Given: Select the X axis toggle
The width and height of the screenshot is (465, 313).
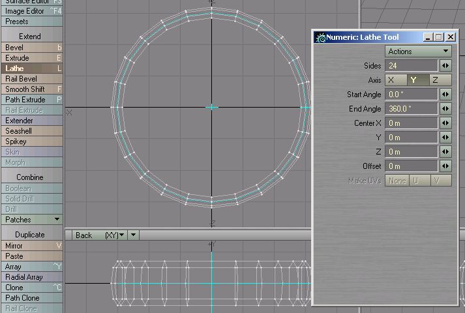Looking at the screenshot, I should click(392, 80).
